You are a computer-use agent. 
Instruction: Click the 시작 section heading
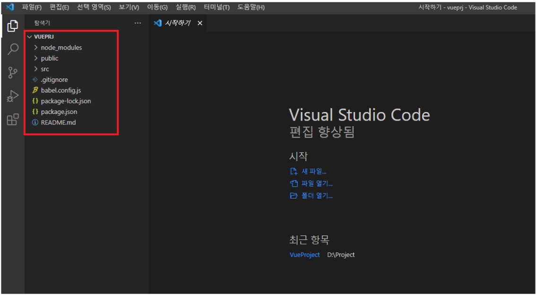(298, 156)
